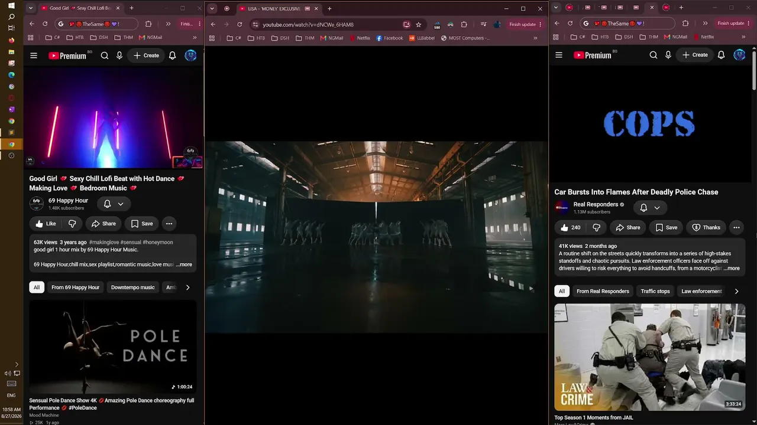Click the LISA MONEY video player
Screen dimensions: 757x425
(x=377, y=237)
